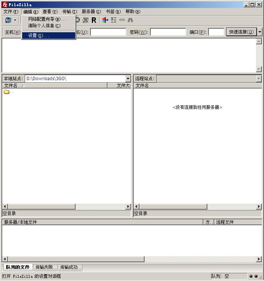Click the '<没有连接到任何服务器>' message

click(x=198, y=107)
